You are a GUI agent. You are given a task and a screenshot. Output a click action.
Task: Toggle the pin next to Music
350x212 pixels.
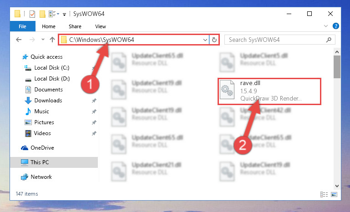coord(94,111)
